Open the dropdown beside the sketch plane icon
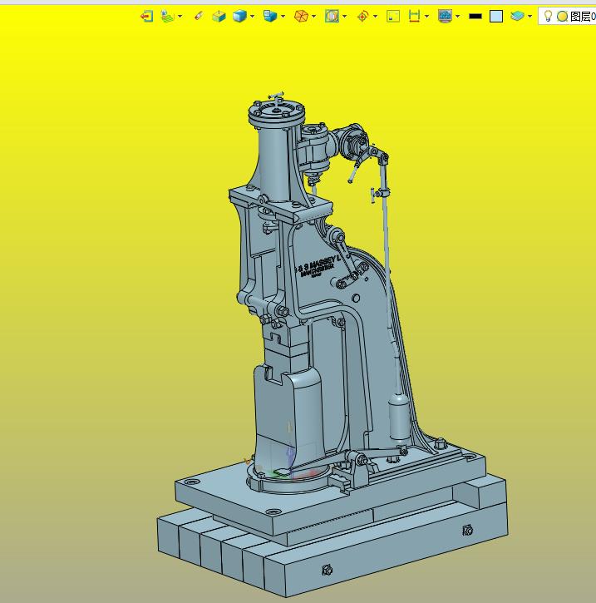Image resolution: width=596 pixels, height=603 pixels. (x=180, y=17)
